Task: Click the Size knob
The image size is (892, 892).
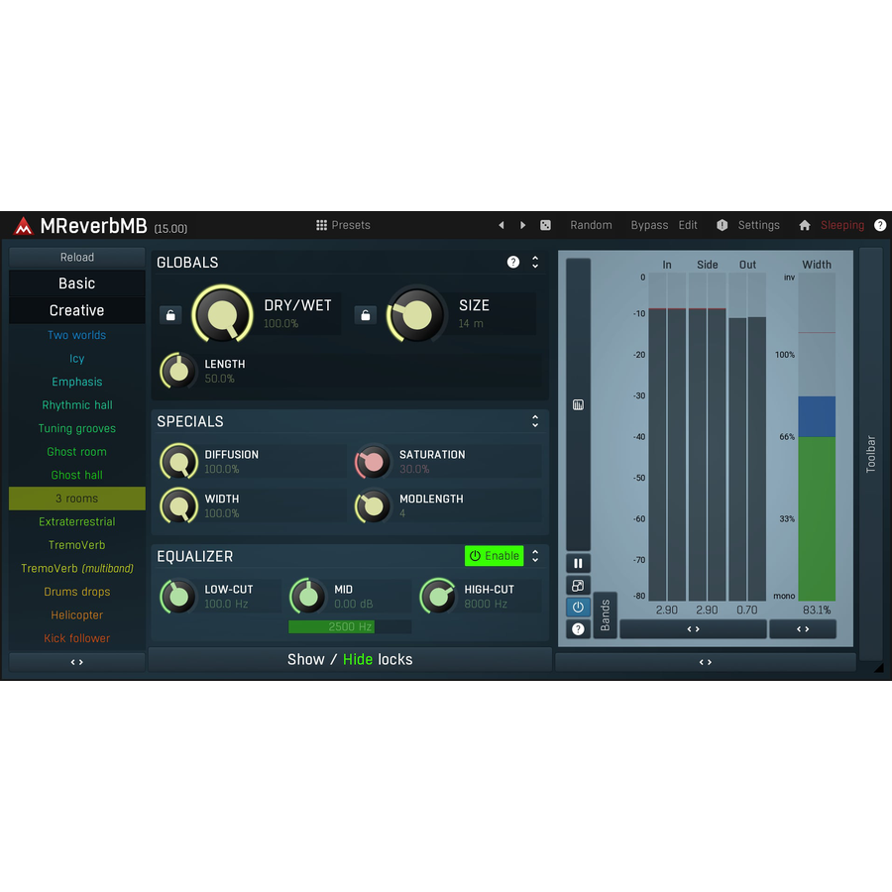Action: (416, 314)
